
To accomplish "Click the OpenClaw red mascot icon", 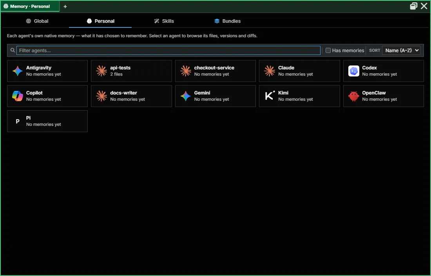I will pos(353,96).
